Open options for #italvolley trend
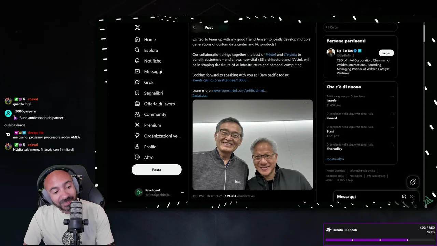This screenshot has height=246, width=437. coord(392,145)
